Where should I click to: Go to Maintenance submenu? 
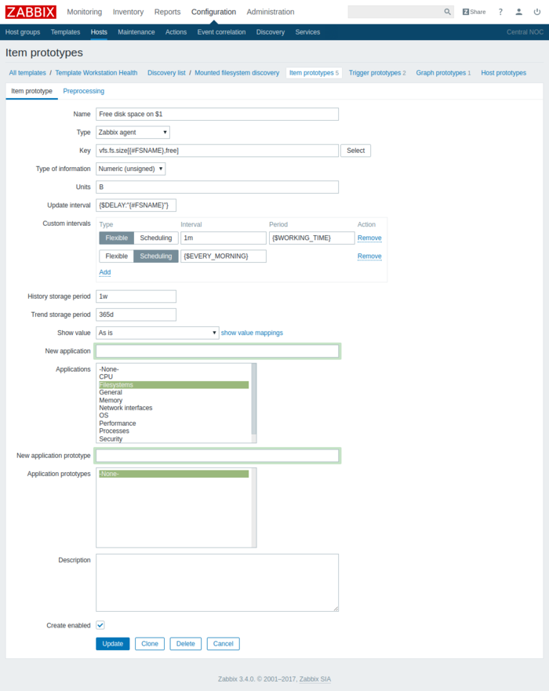[x=136, y=32]
